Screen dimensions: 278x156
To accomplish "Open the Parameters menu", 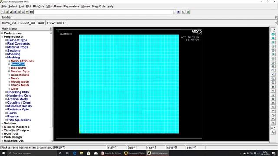I will coord(71,6).
